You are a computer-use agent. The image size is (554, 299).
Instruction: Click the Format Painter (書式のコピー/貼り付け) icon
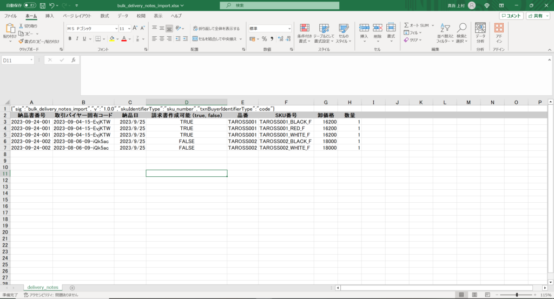coord(21,41)
